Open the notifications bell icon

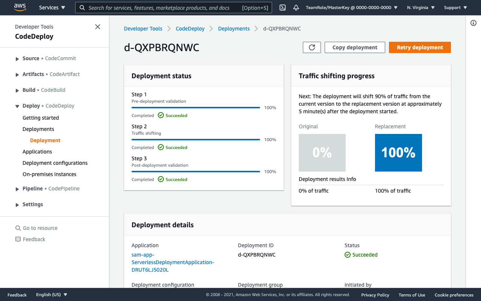pos(296,8)
